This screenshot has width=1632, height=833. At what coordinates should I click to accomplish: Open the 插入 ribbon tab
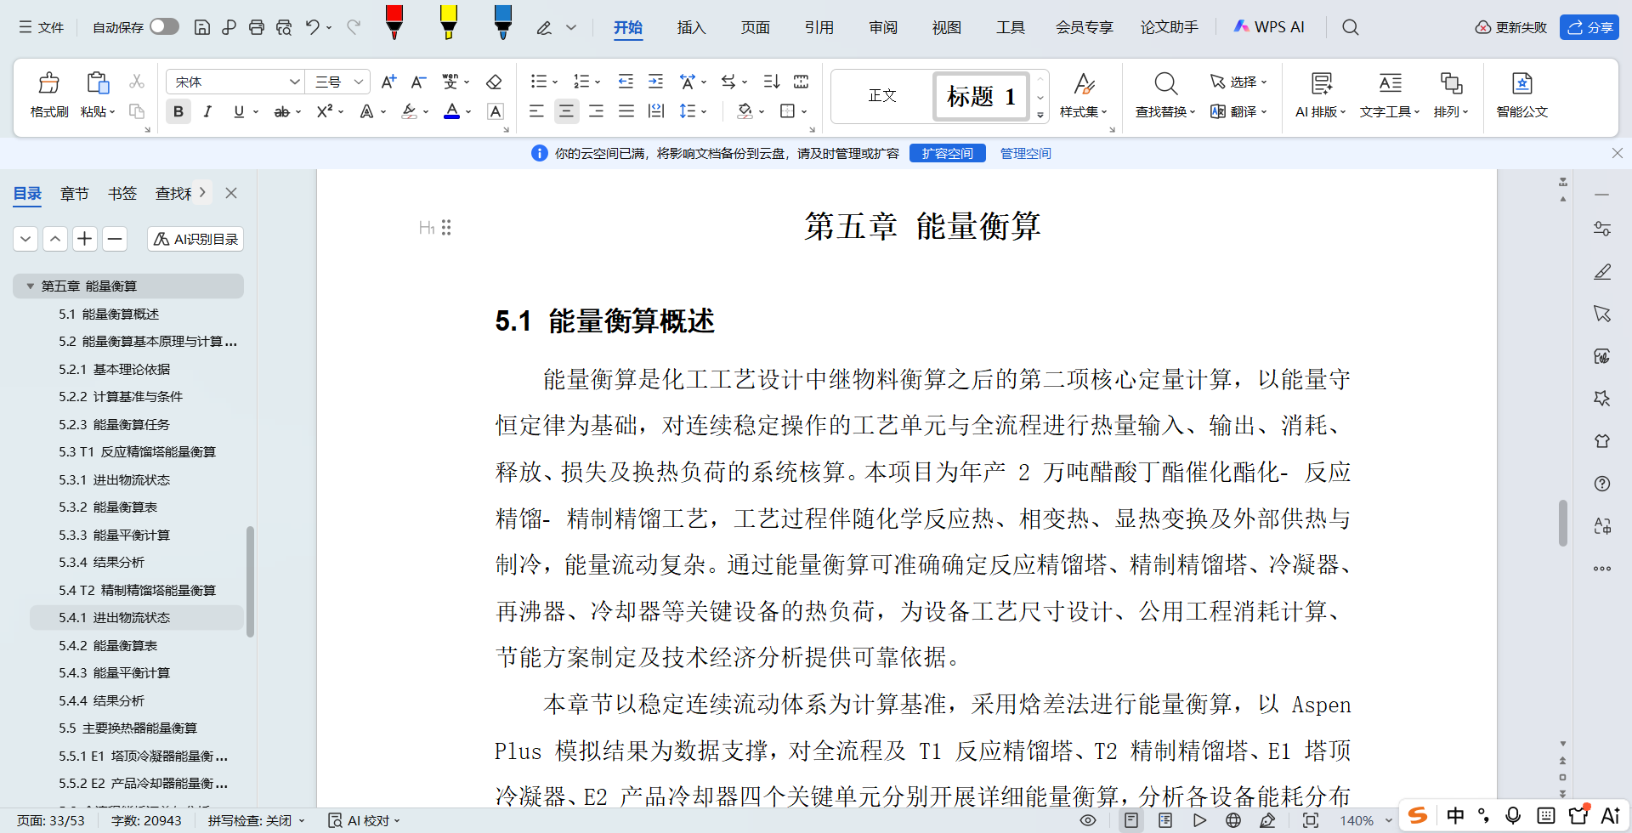tap(691, 27)
